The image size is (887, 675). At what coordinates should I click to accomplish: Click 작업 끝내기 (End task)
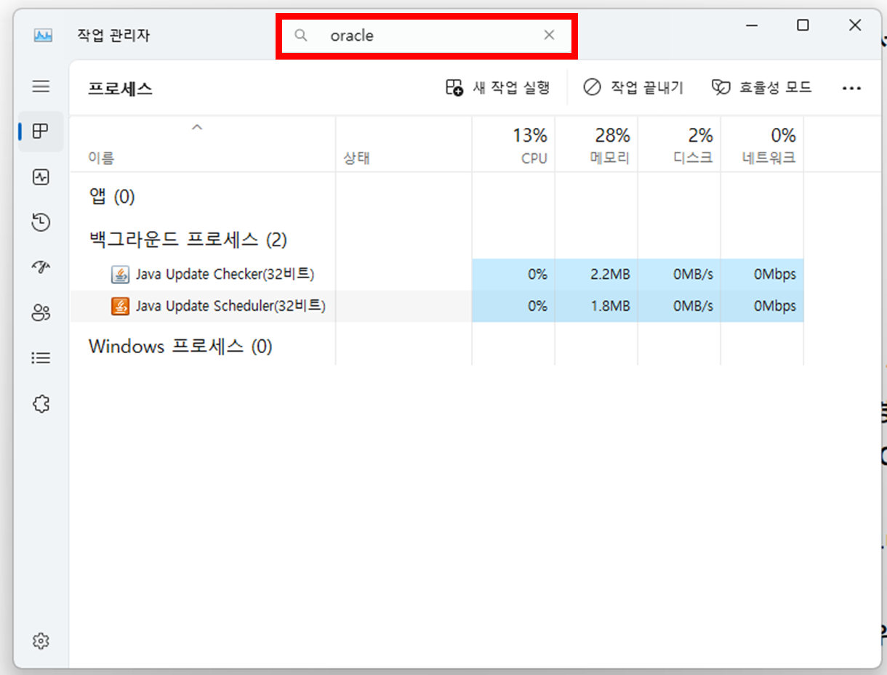coord(633,88)
